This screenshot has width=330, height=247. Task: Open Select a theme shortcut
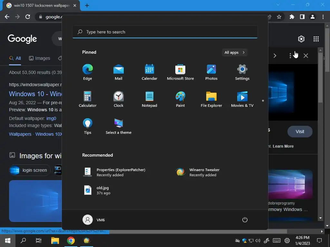[x=119, y=126]
